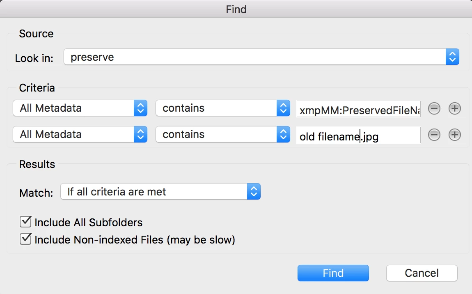Open the Match criteria dropdown
This screenshot has width=472, height=294.
[160, 192]
